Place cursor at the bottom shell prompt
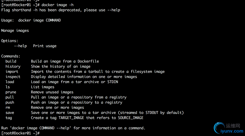 pos(41,133)
